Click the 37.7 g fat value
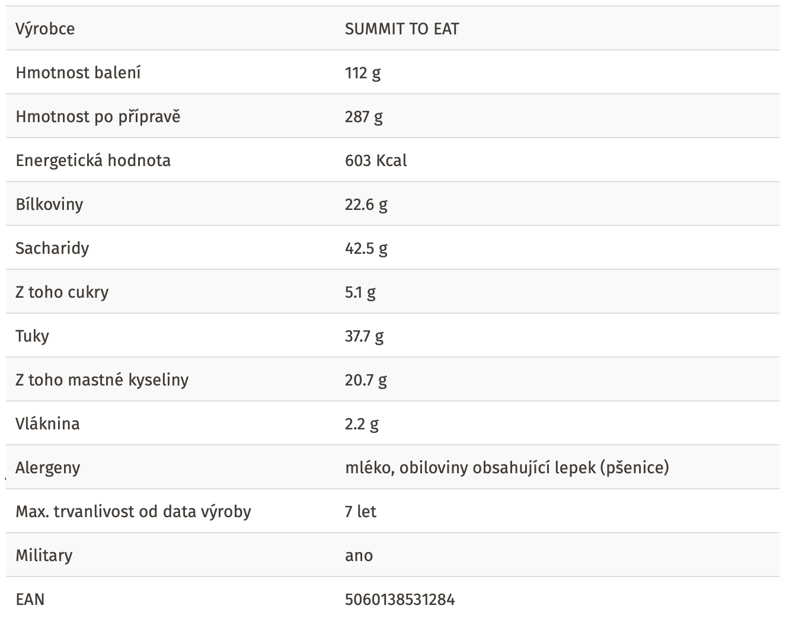 (365, 336)
